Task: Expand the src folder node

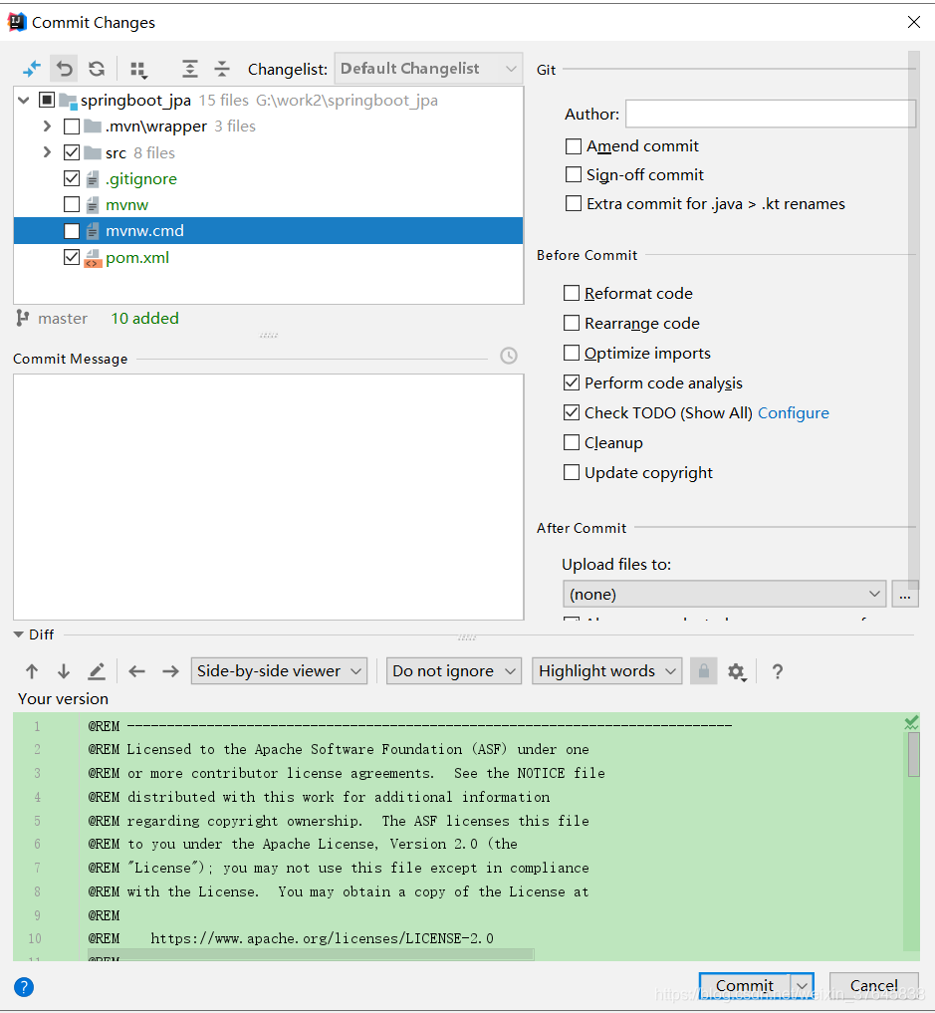Action: click(x=47, y=152)
